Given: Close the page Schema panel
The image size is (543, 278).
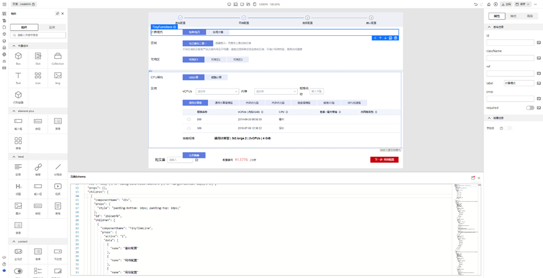Looking at the screenshot, I should (x=479, y=178).
